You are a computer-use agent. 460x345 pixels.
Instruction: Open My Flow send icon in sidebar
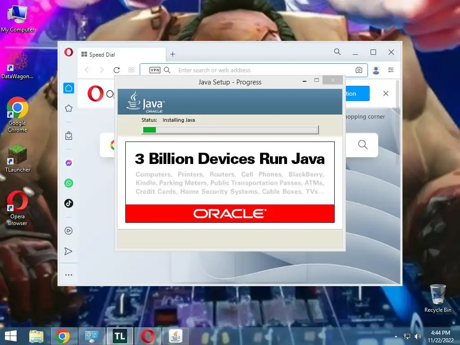pos(68,251)
